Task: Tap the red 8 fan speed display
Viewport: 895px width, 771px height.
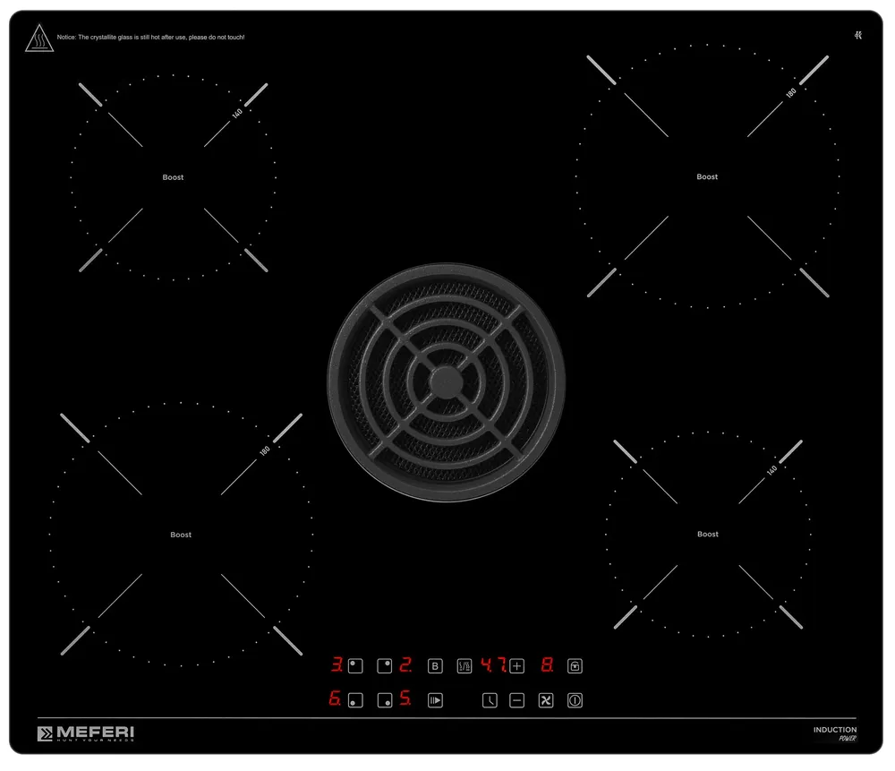Action: (x=546, y=665)
